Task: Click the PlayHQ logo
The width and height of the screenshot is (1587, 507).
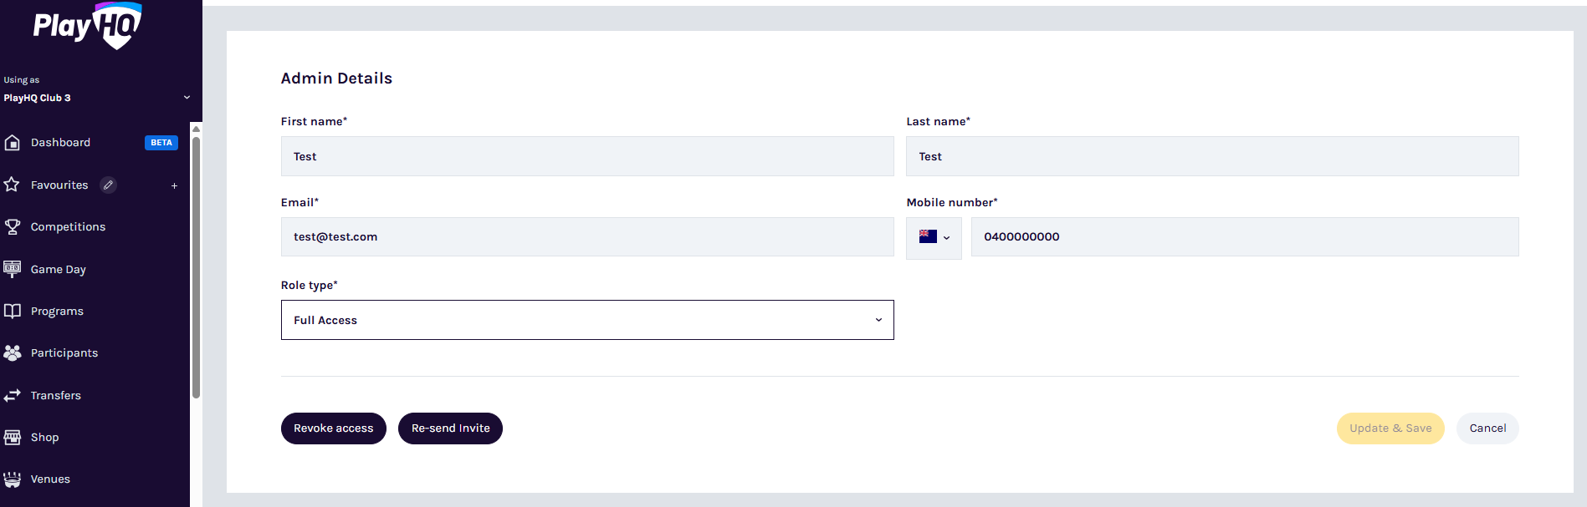Action: click(87, 26)
